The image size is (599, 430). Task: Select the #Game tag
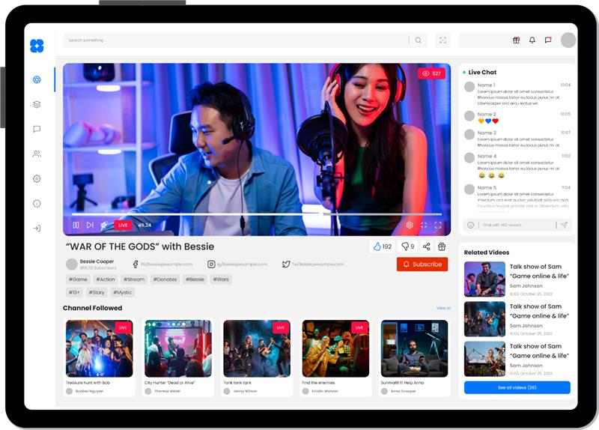click(78, 279)
